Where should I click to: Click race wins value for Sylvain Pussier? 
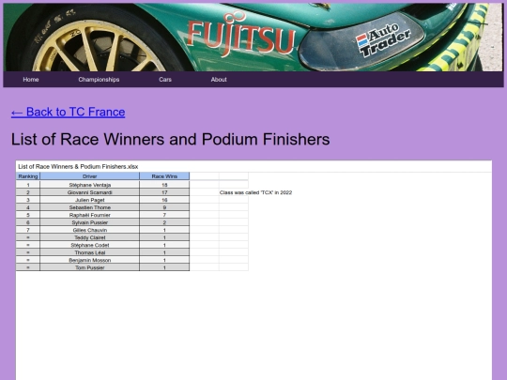[x=164, y=222]
